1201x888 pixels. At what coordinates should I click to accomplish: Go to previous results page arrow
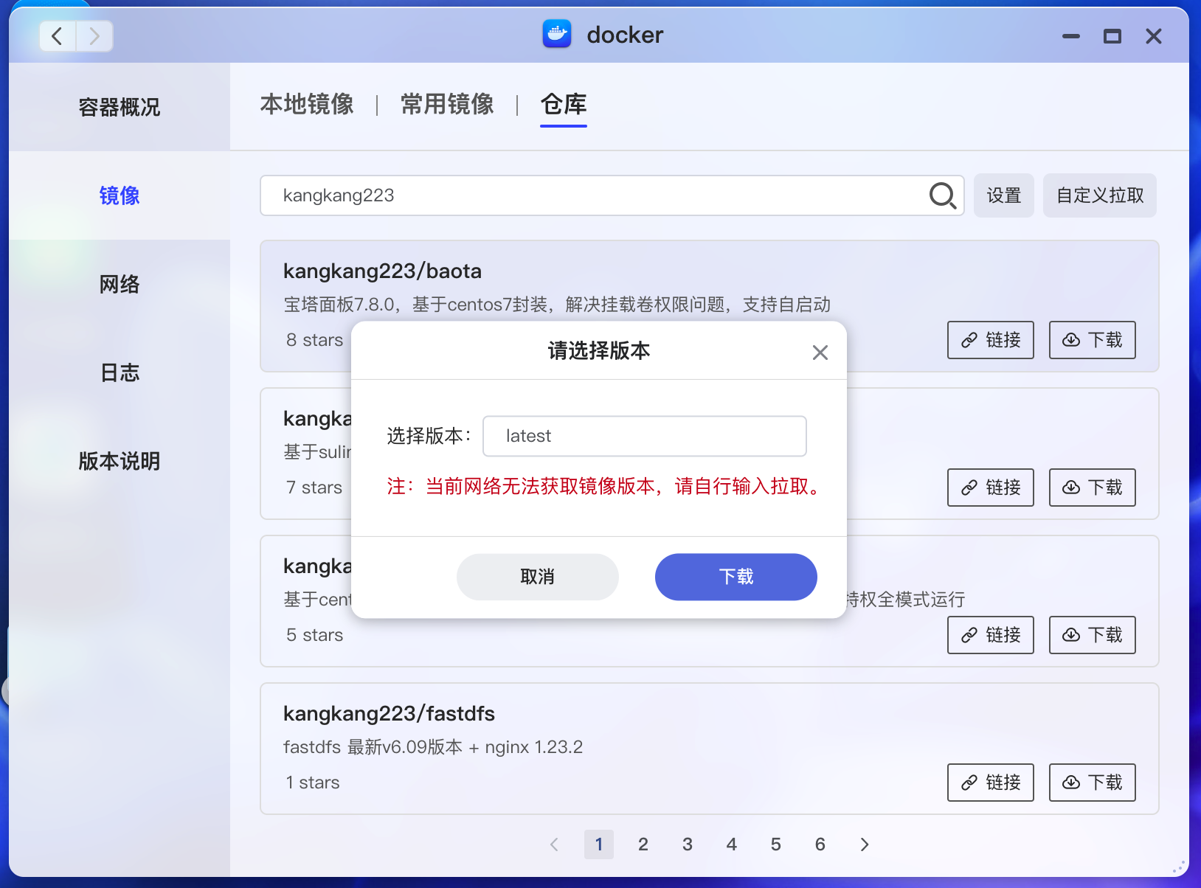[x=555, y=844]
